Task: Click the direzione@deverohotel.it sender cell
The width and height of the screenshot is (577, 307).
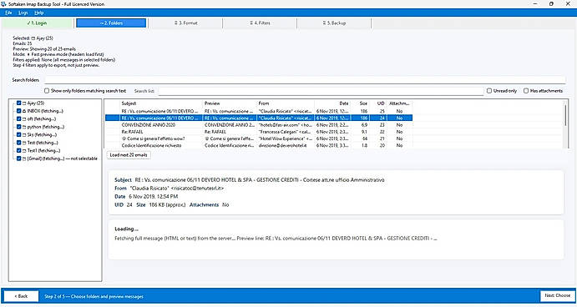Action: tap(286, 146)
